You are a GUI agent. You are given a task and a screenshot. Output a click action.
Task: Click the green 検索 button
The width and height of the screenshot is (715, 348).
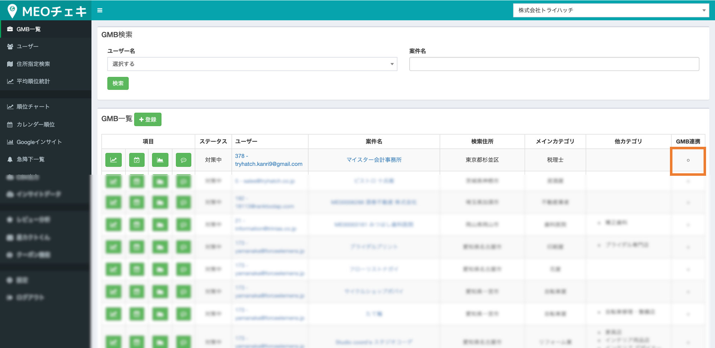coord(118,83)
